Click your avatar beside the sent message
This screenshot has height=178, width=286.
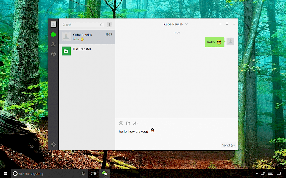coord(230,42)
